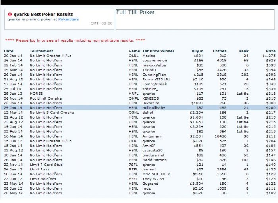Click the red spade icon beside qvarku title
Screen dimensions: 278x203
(x=10, y=14)
